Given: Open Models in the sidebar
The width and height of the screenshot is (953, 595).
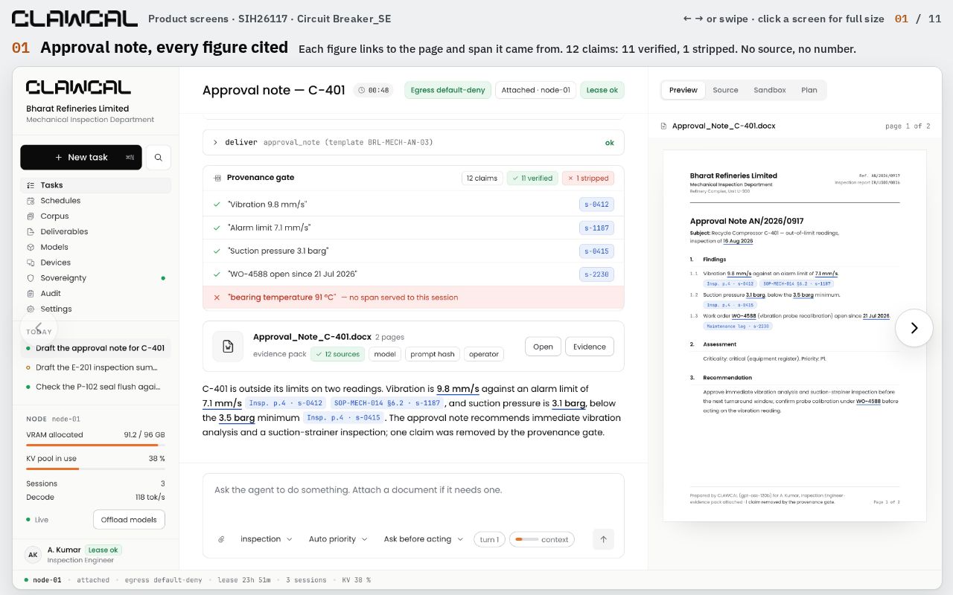Looking at the screenshot, I should coord(95,248).
